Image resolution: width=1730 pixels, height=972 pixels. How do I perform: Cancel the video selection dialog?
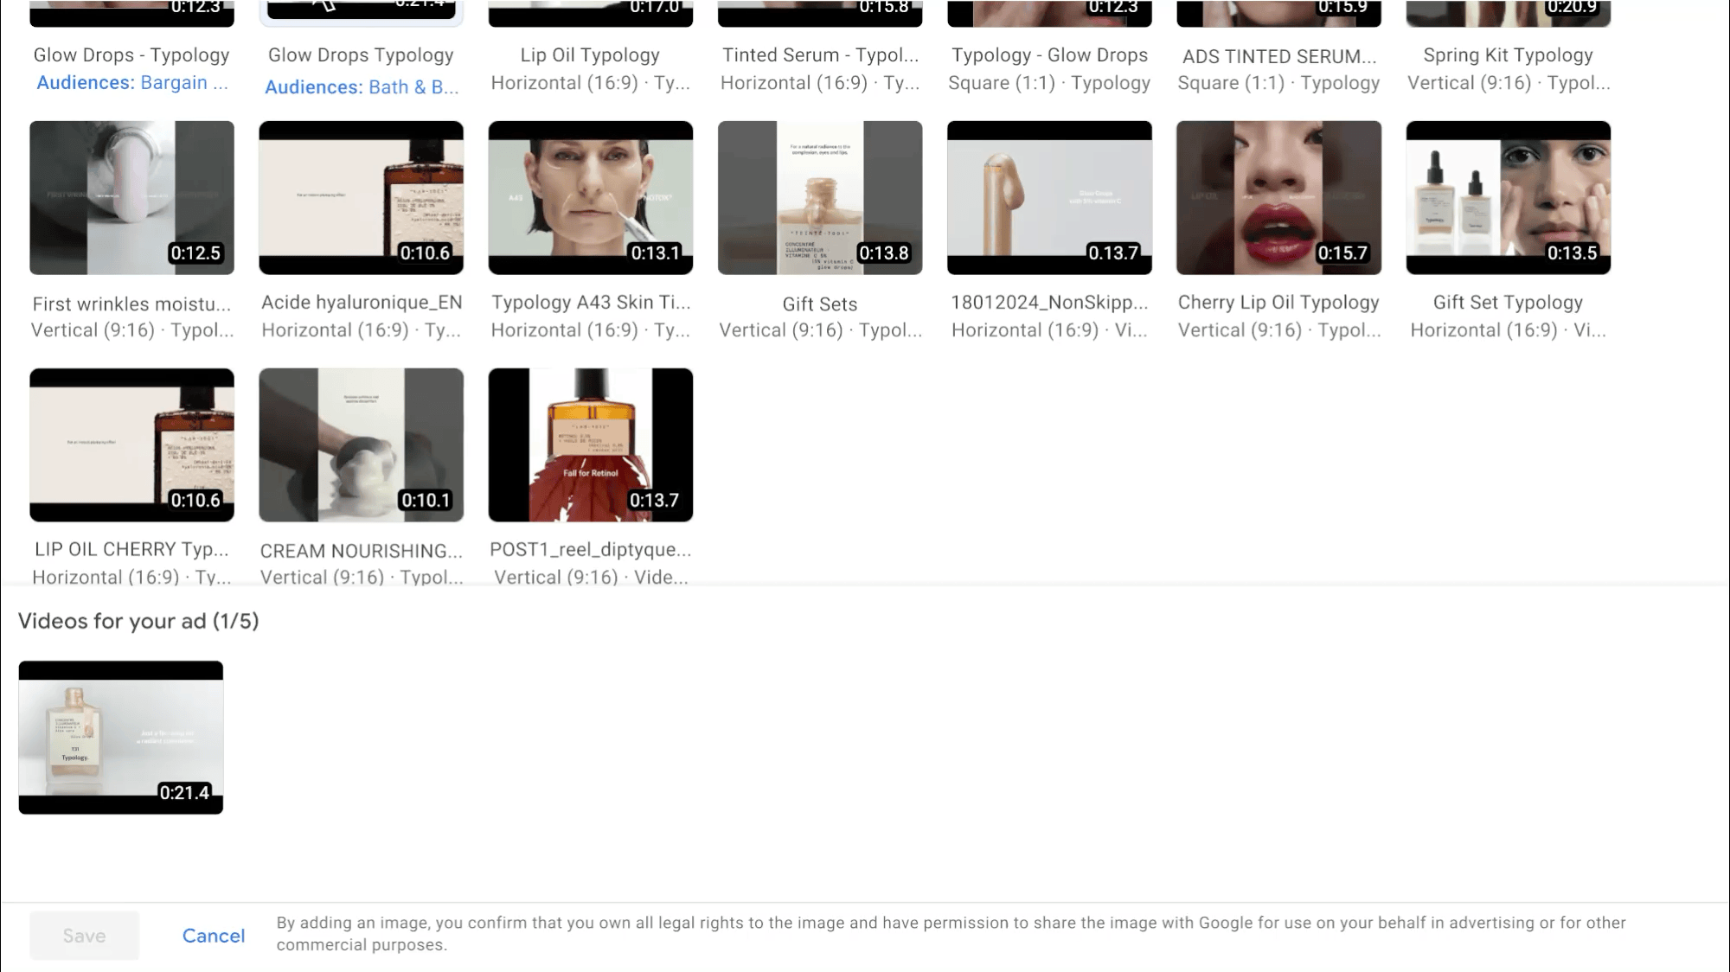coord(214,936)
